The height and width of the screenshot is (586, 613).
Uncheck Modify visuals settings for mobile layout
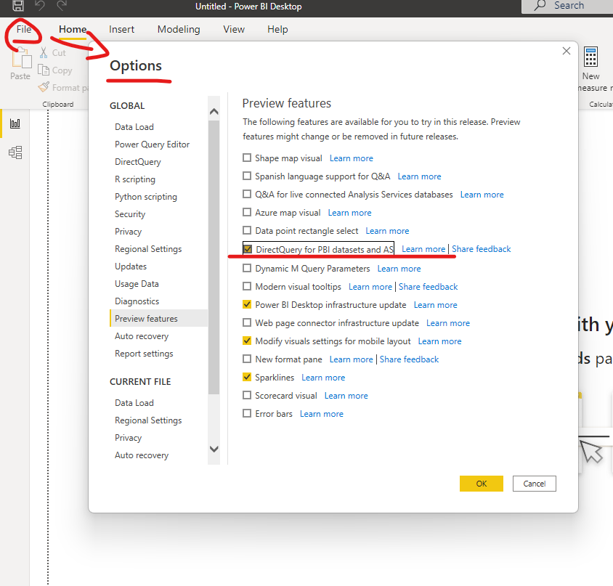247,341
